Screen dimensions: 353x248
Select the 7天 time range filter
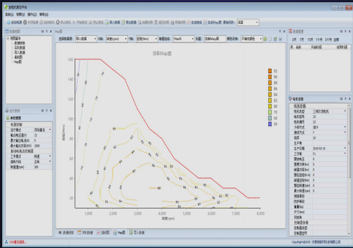click(x=301, y=40)
